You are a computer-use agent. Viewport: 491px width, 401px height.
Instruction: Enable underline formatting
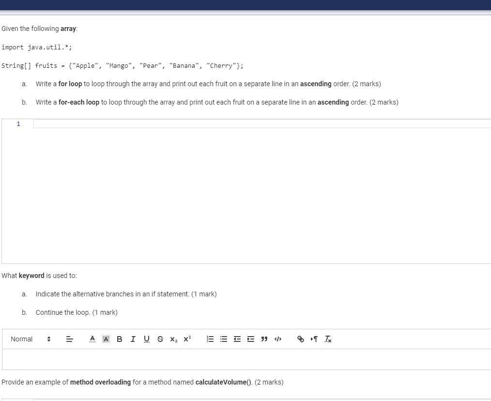[146, 339]
